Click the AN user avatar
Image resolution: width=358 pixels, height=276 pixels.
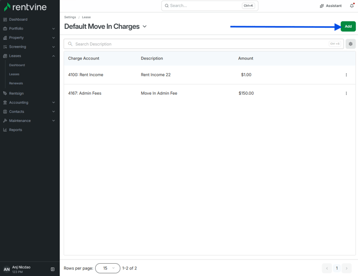tap(6, 270)
